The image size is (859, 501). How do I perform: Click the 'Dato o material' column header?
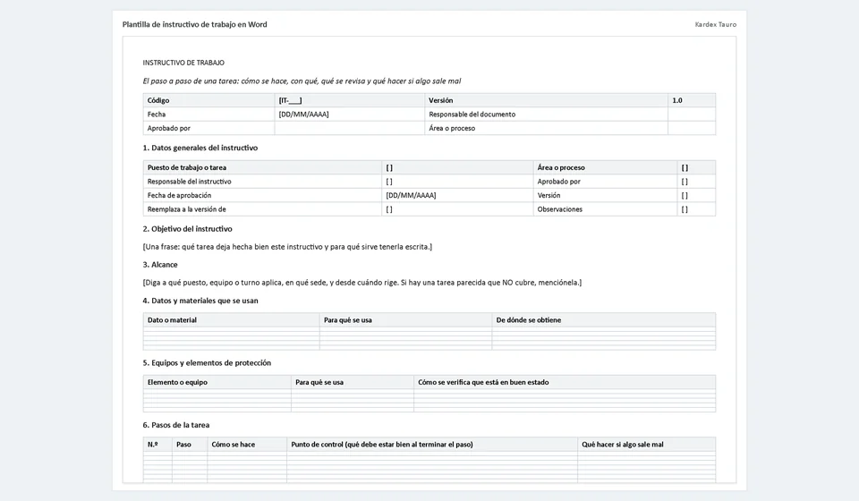[231, 319]
